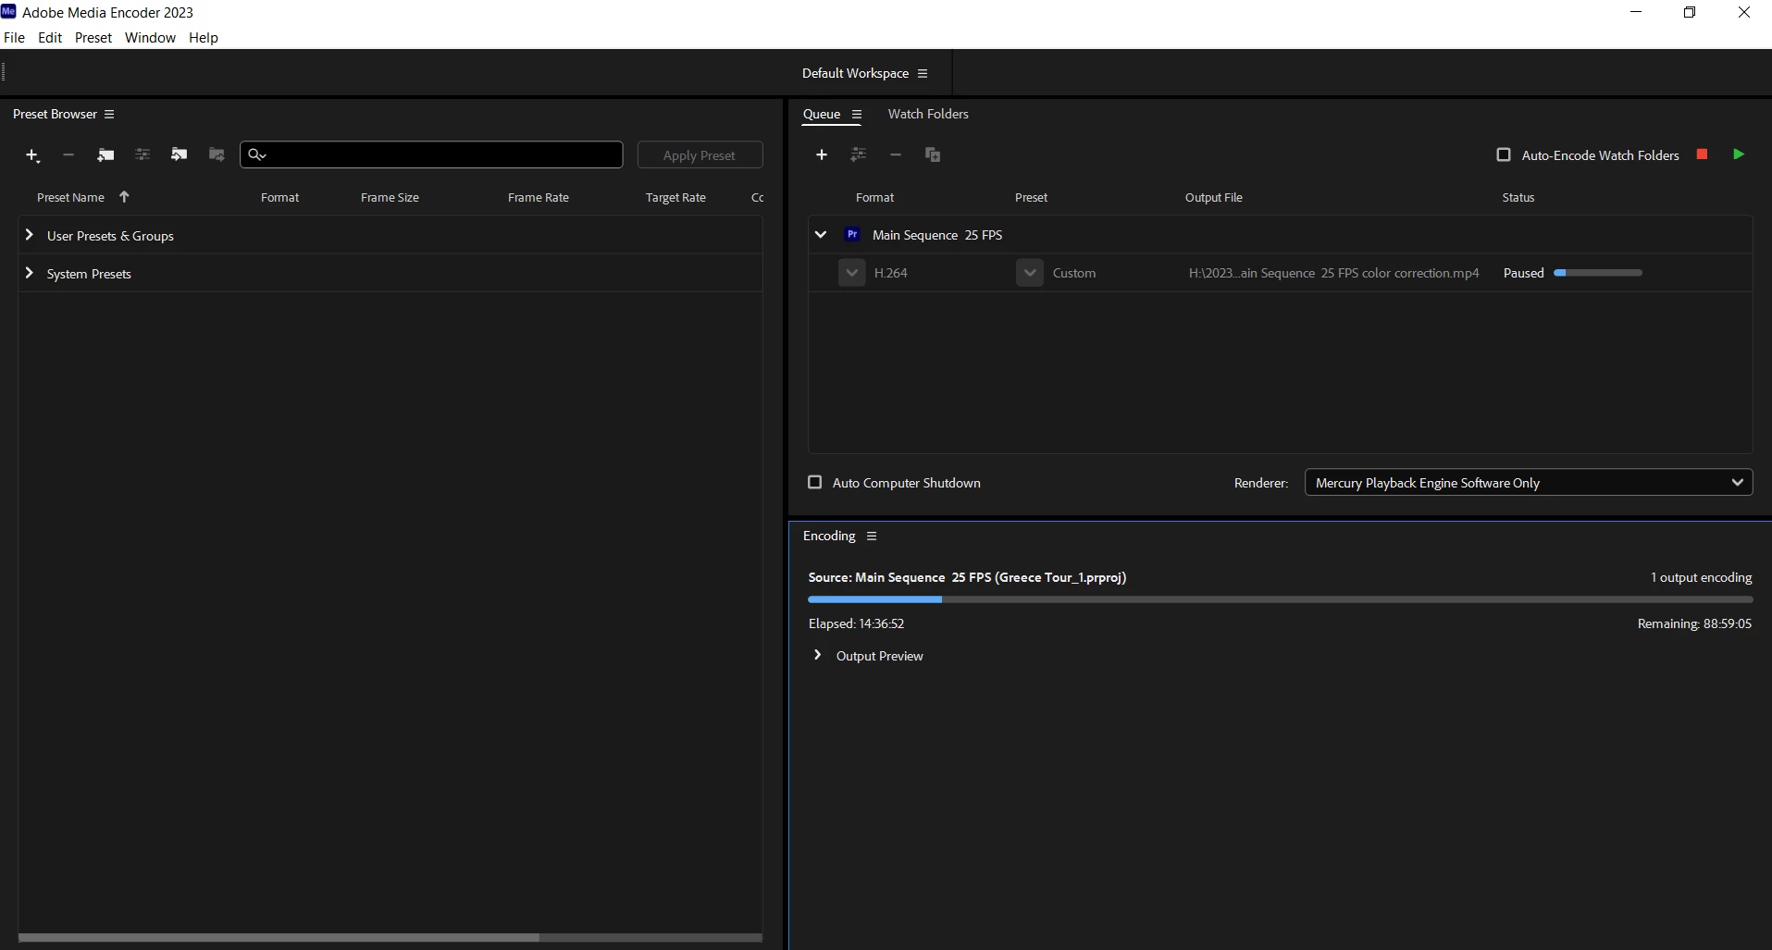This screenshot has width=1772, height=950.
Task: Create new preset with plus icon
Action: click(x=32, y=155)
